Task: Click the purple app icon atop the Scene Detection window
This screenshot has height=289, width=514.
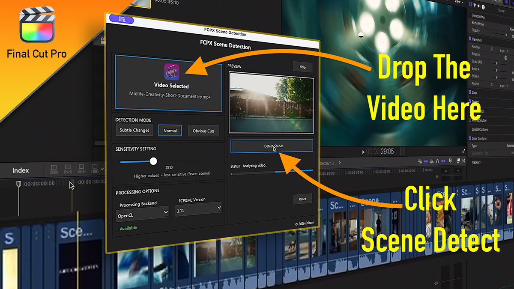Action: [121, 19]
